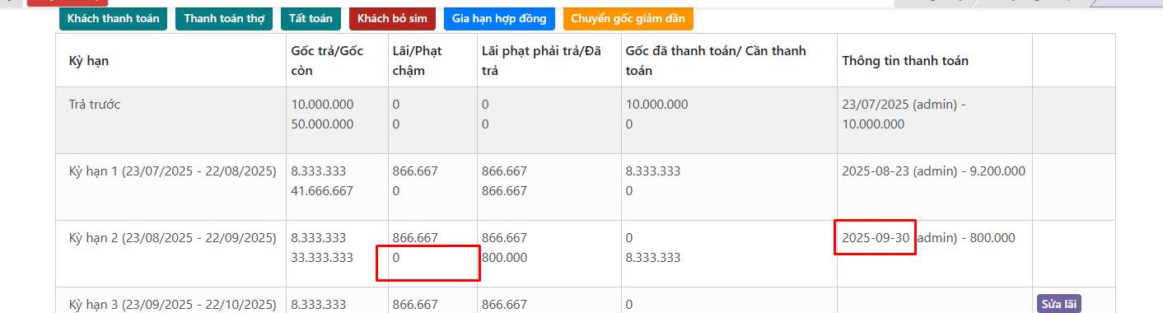Select the Lãi/Phạt chậm column header

[417, 61]
